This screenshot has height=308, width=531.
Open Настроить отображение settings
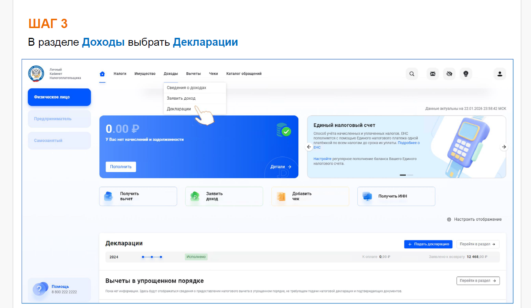click(x=474, y=220)
